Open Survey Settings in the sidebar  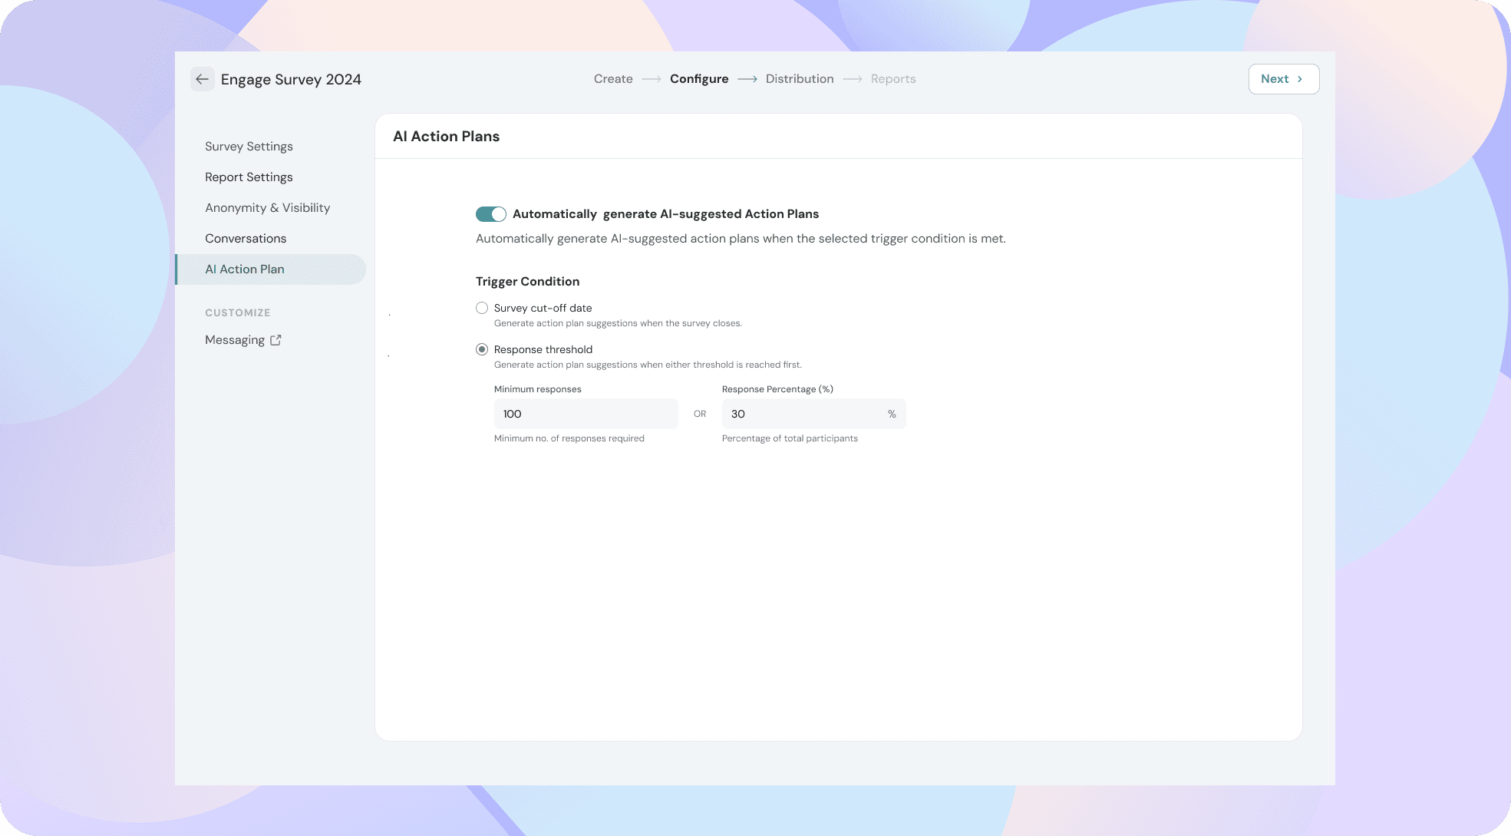(249, 147)
